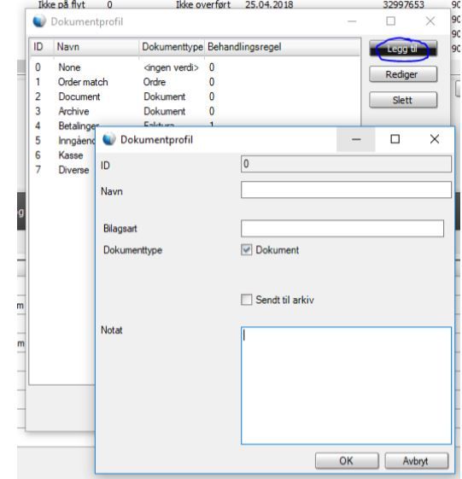The image size is (462, 479).
Task: Sort list by Behandlingsregel column header
Action: coord(283,47)
